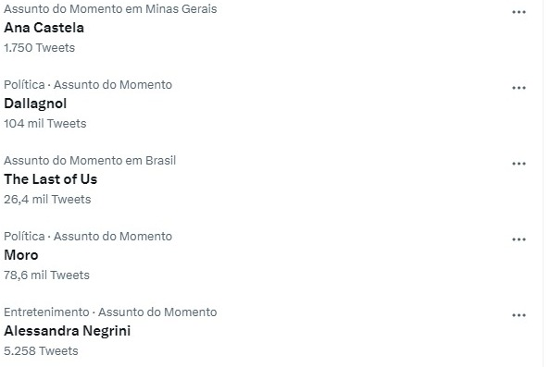Screen dimensions: 551x367
Task: Click Política label above Moro
Action: (x=24, y=236)
